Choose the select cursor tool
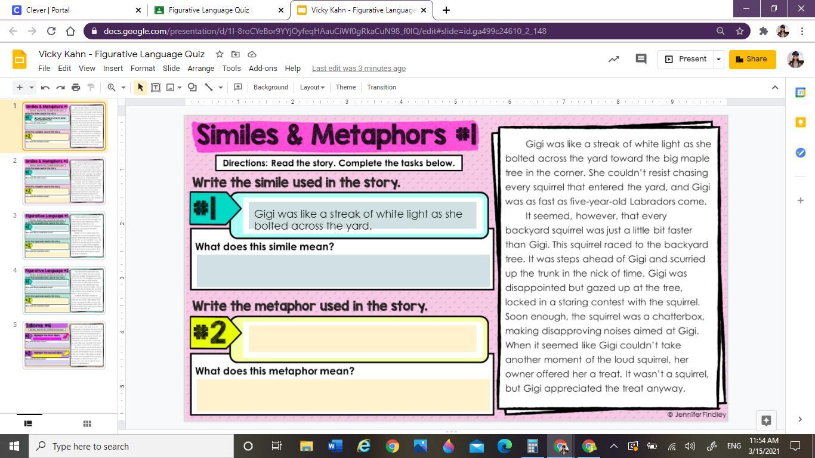 pyautogui.click(x=140, y=87)
